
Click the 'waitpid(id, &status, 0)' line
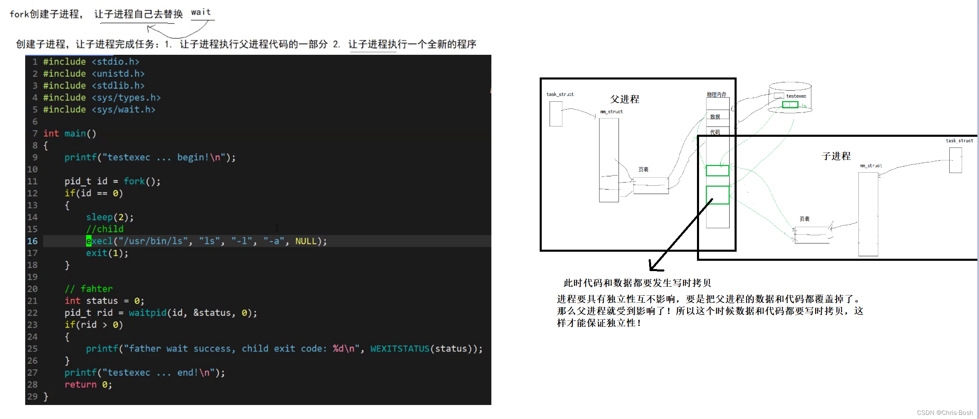[x=161, y=312]
